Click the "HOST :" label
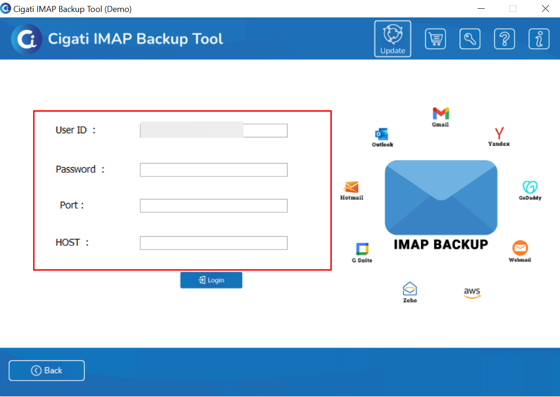 [72, 243]
